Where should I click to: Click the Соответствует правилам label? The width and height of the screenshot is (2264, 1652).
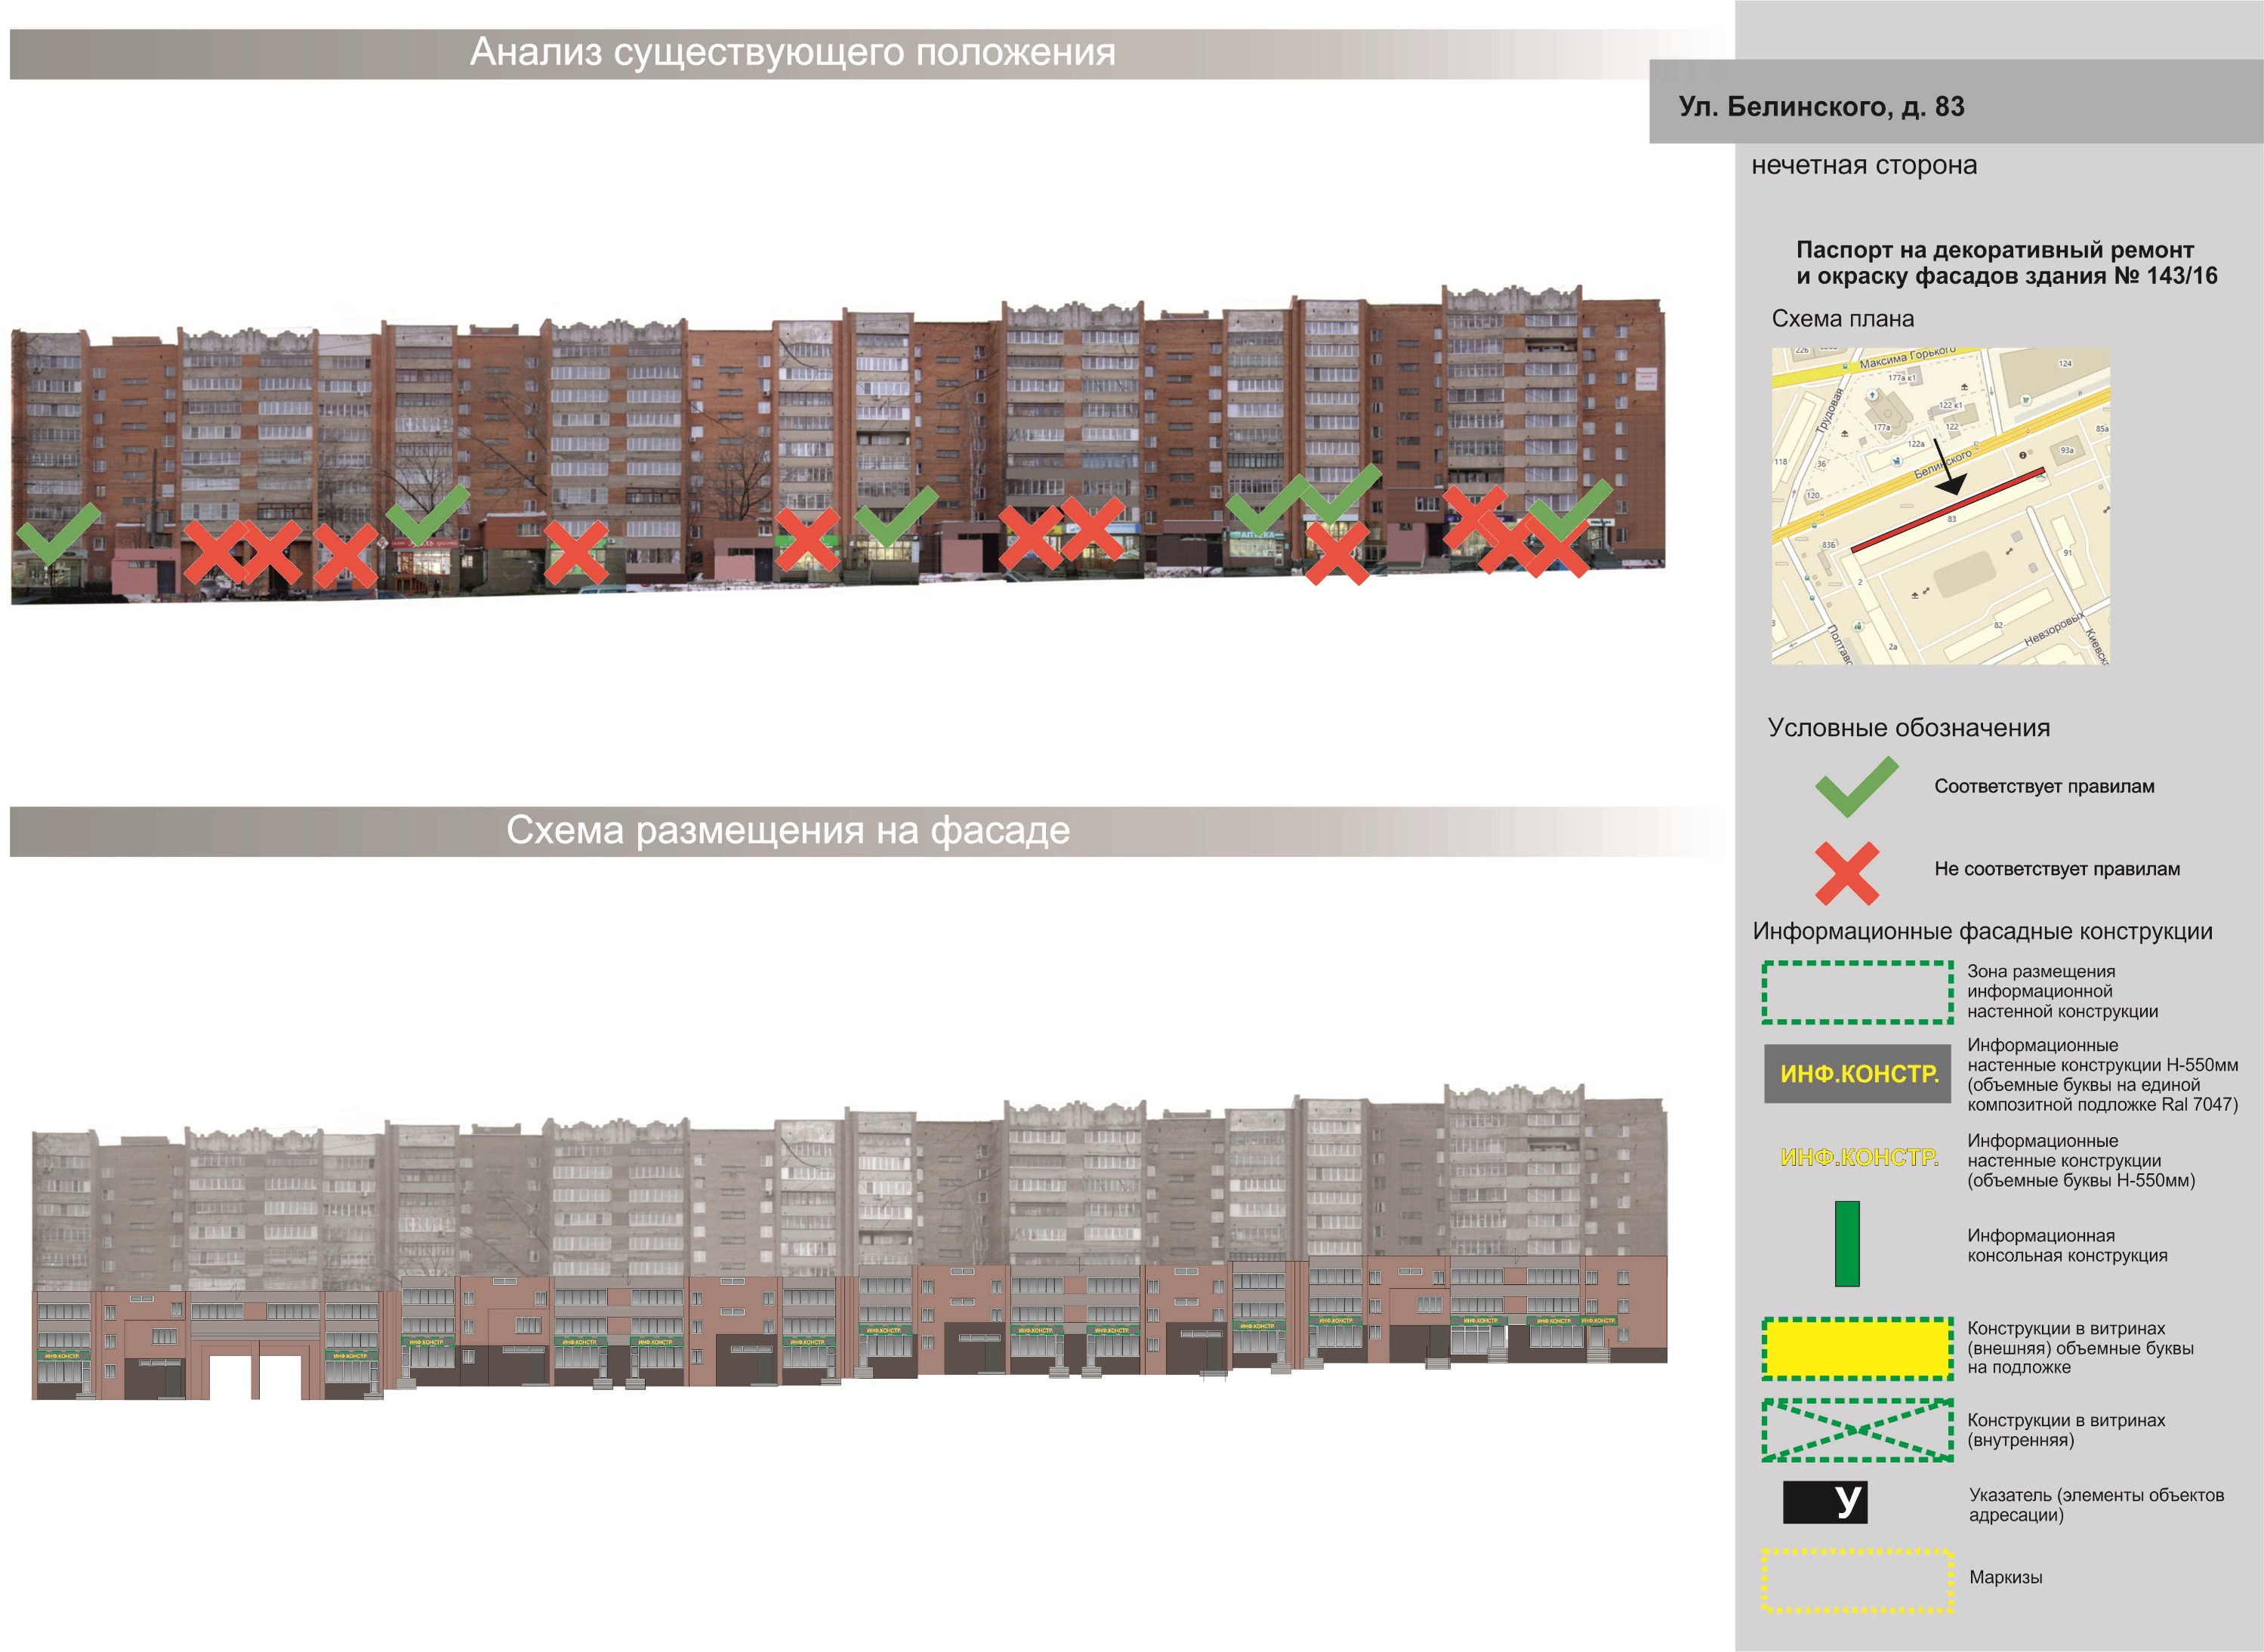pyautogui.click(x=2044, y=786)
